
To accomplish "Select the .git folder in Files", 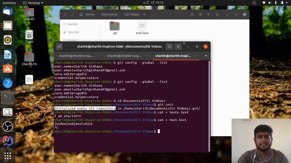I will coord(115,28).
